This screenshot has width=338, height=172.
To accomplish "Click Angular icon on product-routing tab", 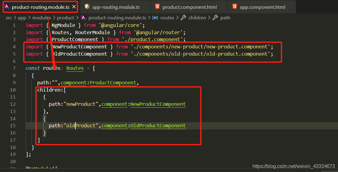I will point(7,7).
